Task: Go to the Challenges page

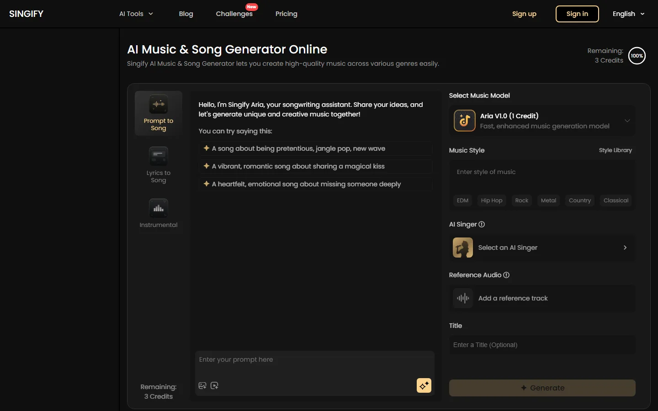Action: [234, 14]
